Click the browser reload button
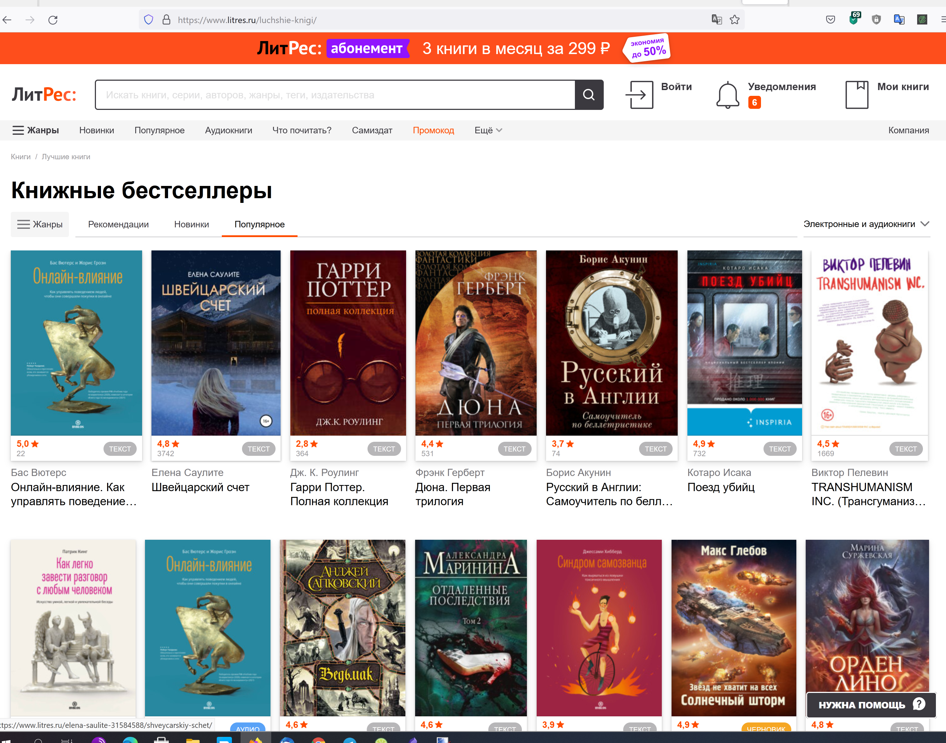This screenshot has width=946, height=743. pos(53,19)
